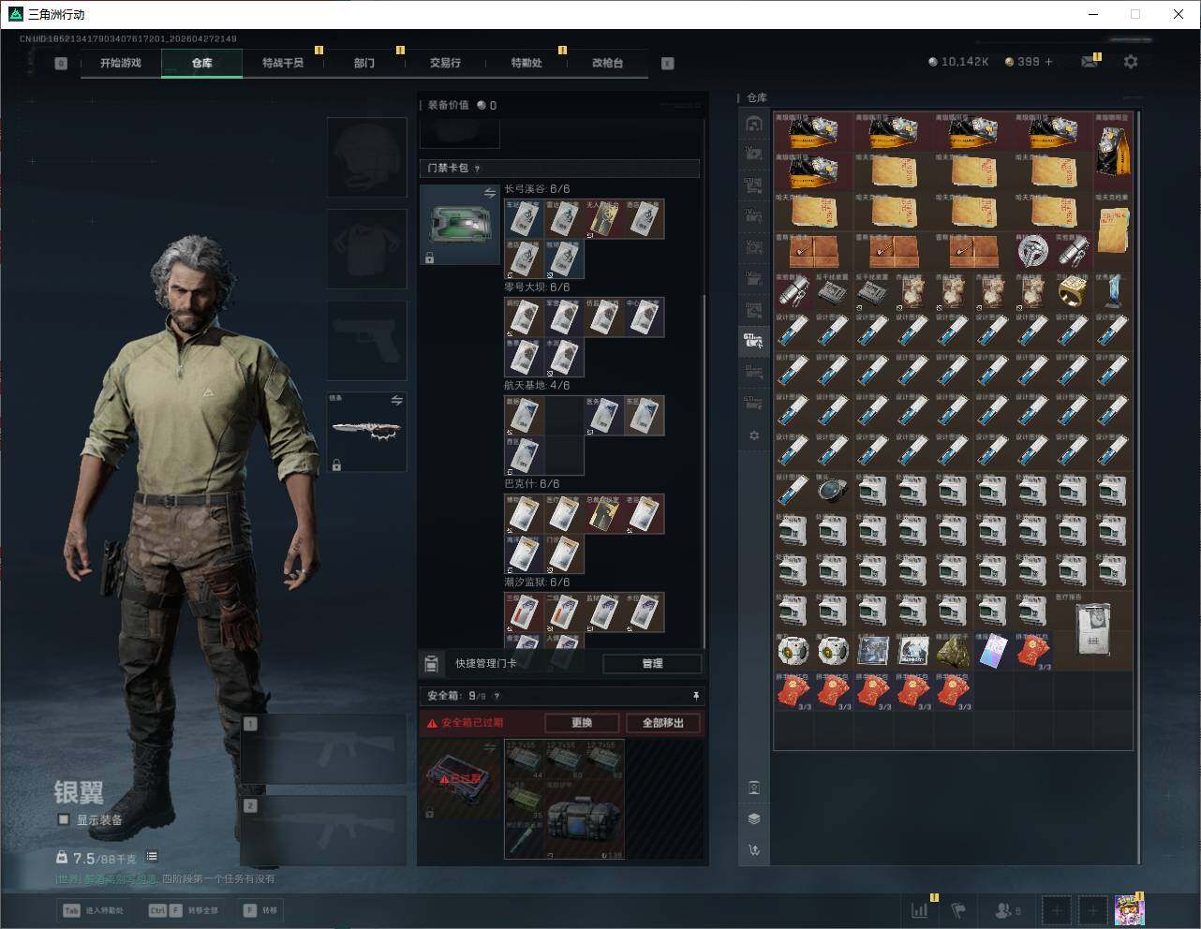Swap the melee knife via arrows icon
1201x929 pixels.
tap(397, 401)
